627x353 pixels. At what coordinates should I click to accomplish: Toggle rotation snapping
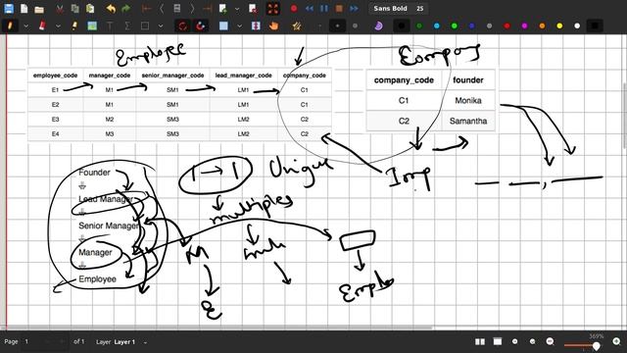pyautogui.click(x=183, y=26)
